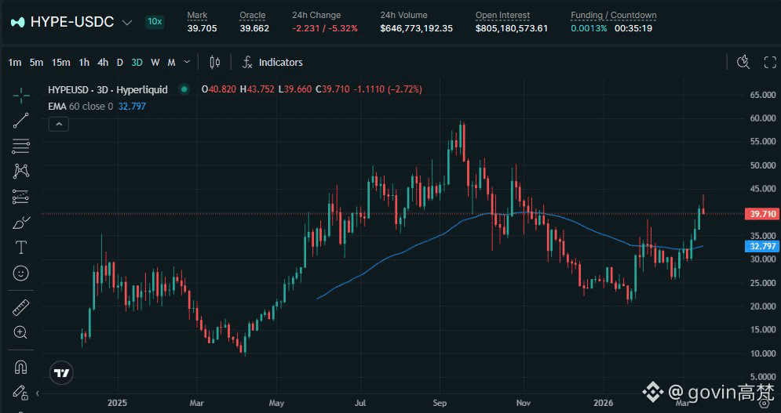Activate the zoom in tool
The width and height of the screenshot is (781, 413).
pos(21,332)
